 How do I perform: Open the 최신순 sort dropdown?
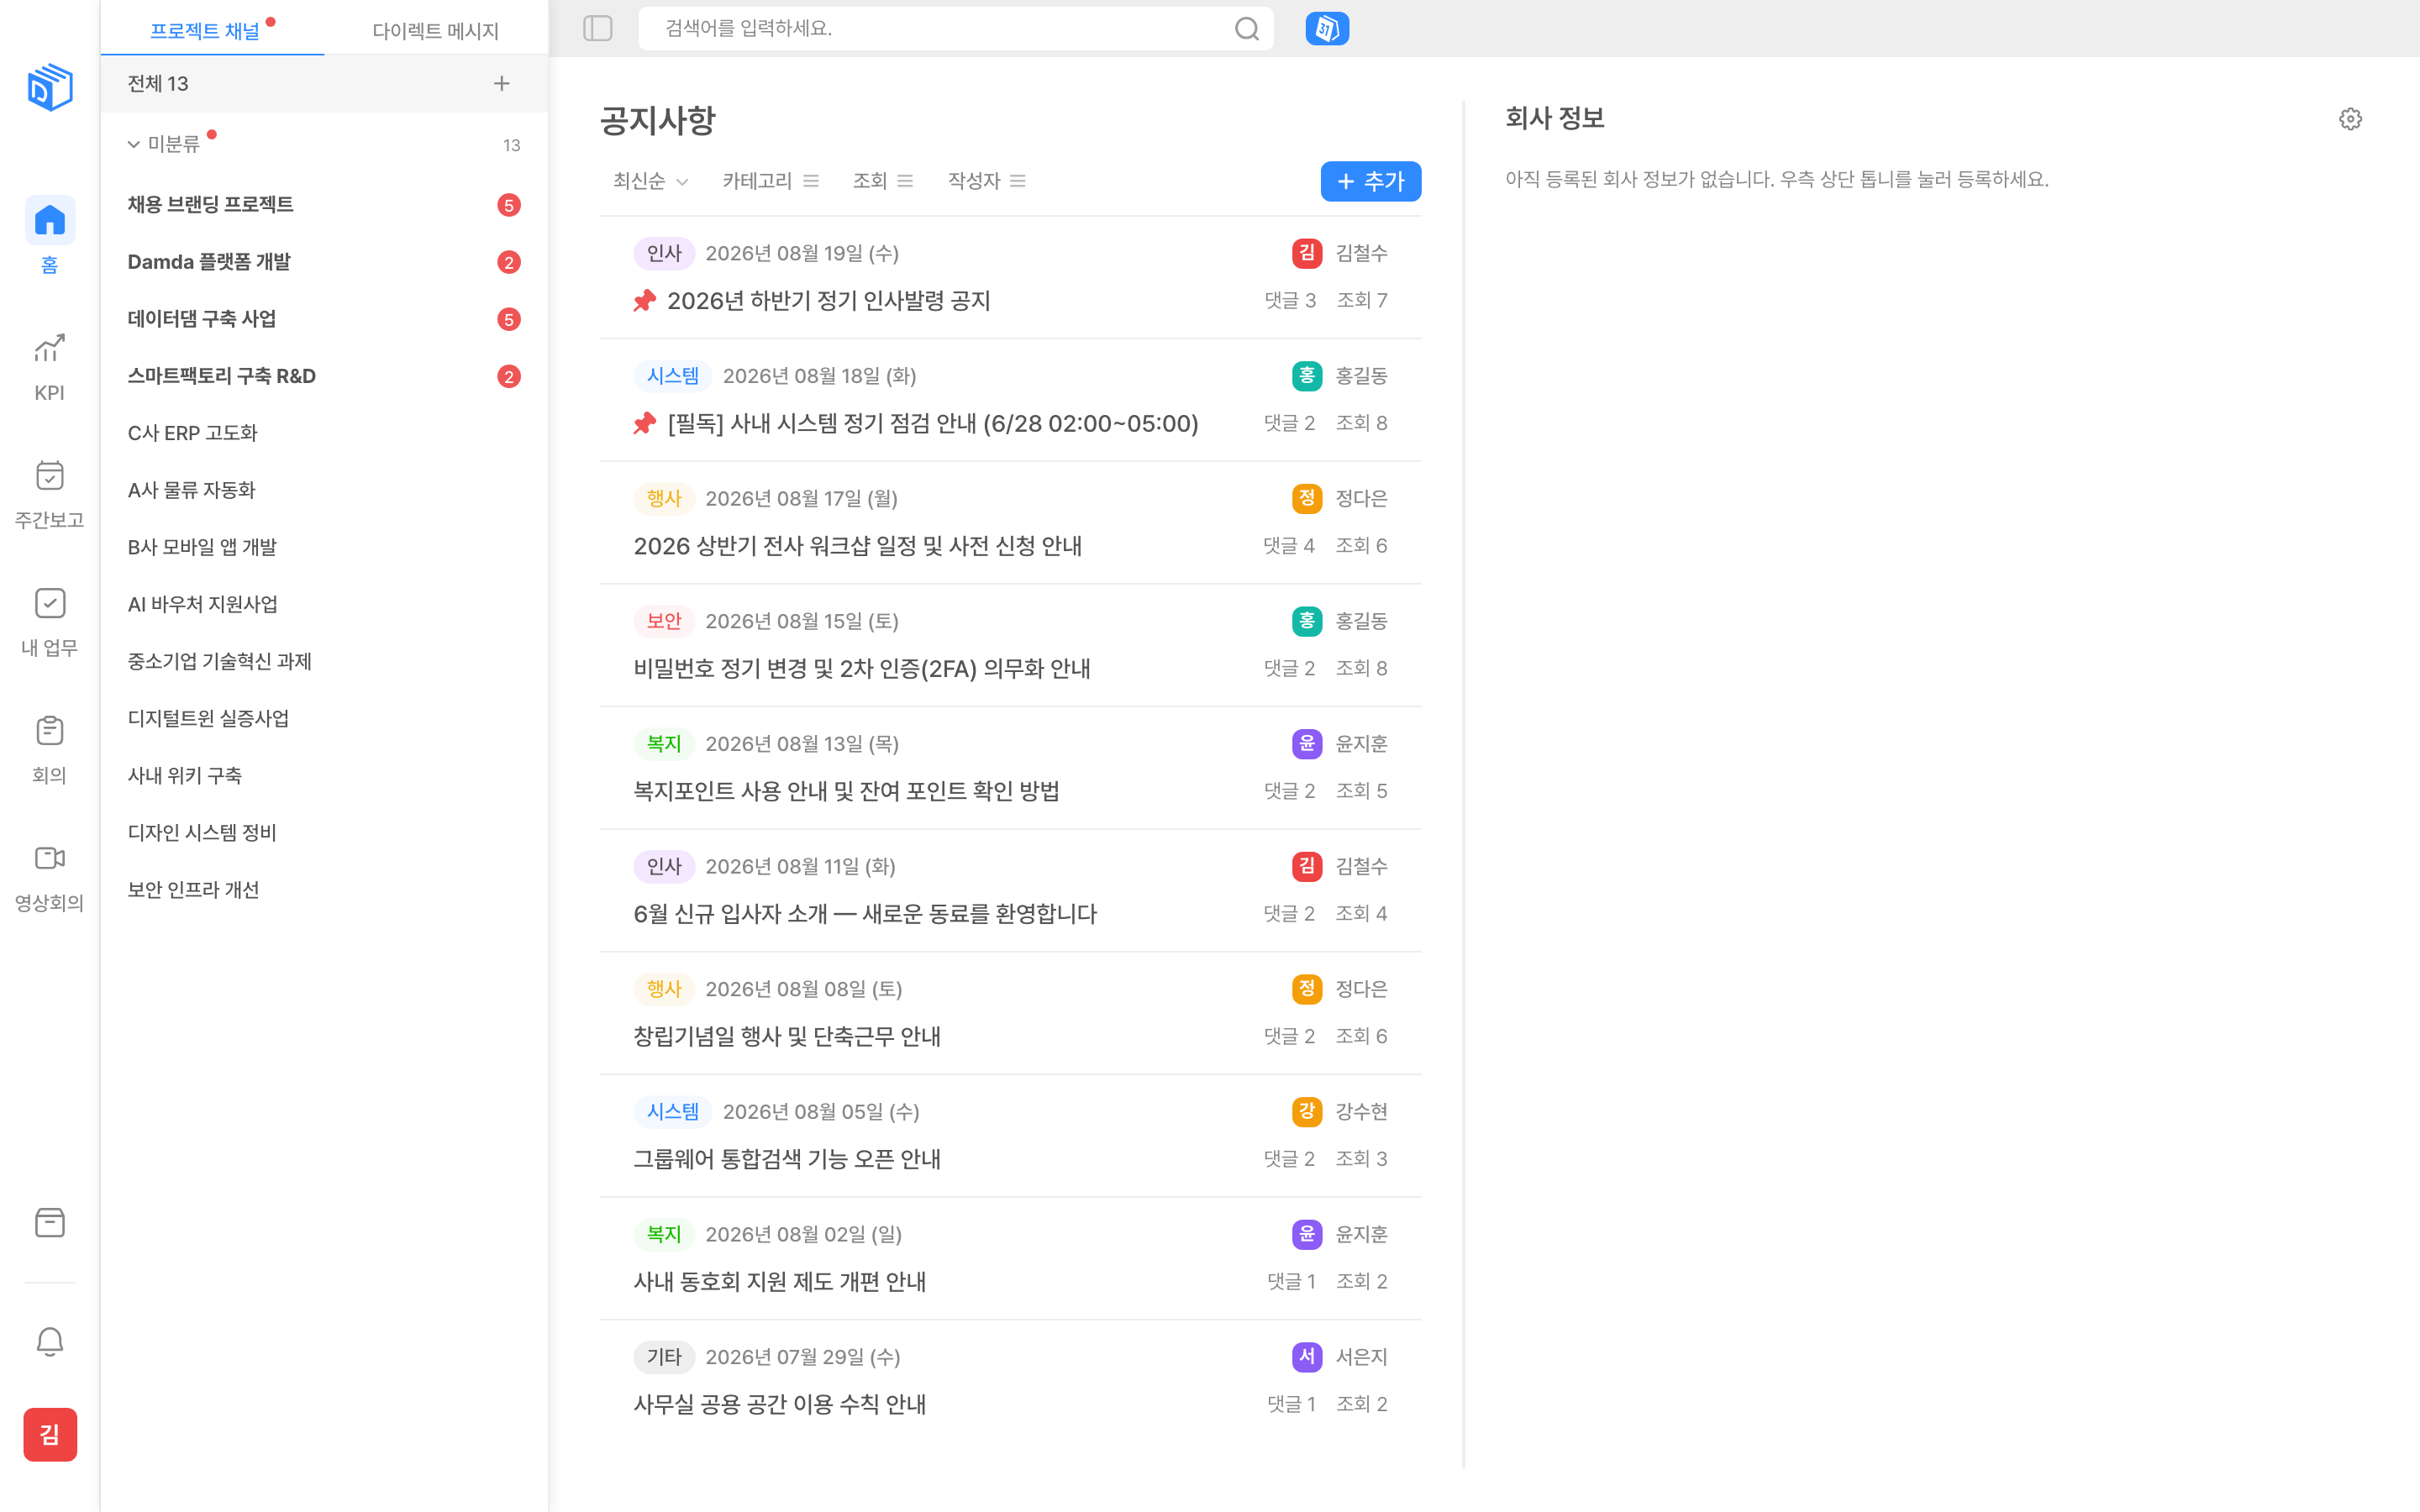point(650,181)
